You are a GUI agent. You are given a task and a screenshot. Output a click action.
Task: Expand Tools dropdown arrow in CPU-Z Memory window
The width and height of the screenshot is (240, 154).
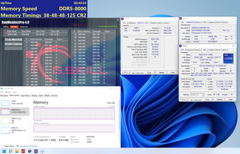click(x=154, y=73)
